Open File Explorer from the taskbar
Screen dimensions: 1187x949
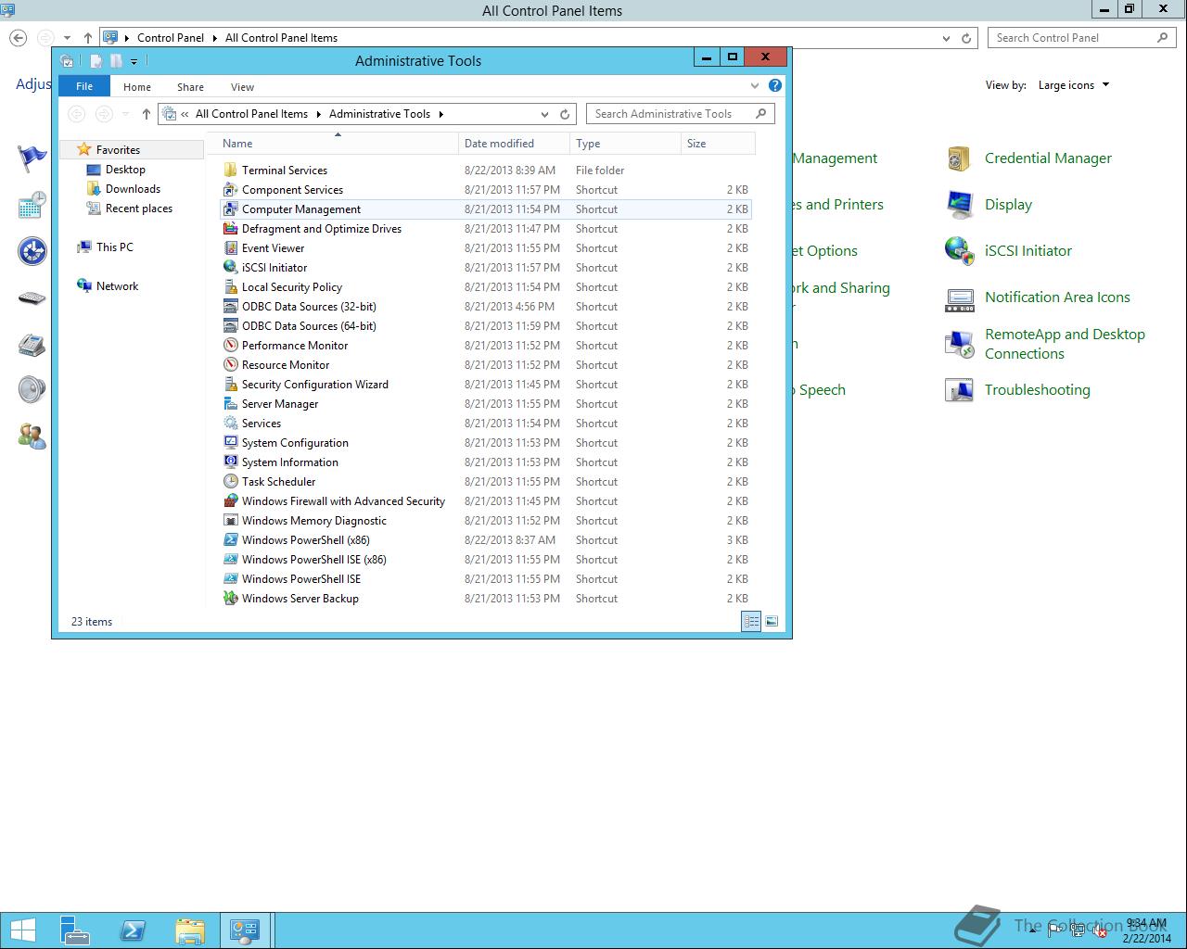[x=190, y=930]
